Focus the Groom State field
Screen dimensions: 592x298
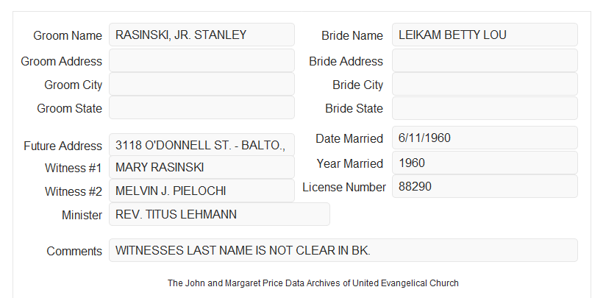(x=202, y=107)
